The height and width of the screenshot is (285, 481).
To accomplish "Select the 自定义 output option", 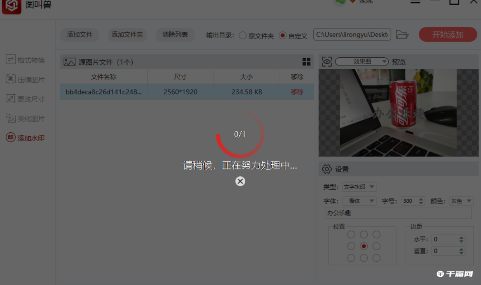I will tap(283, 35).
